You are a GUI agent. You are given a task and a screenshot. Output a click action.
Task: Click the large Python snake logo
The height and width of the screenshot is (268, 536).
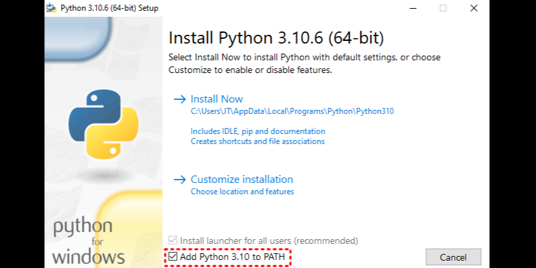(x=104, y=120)
